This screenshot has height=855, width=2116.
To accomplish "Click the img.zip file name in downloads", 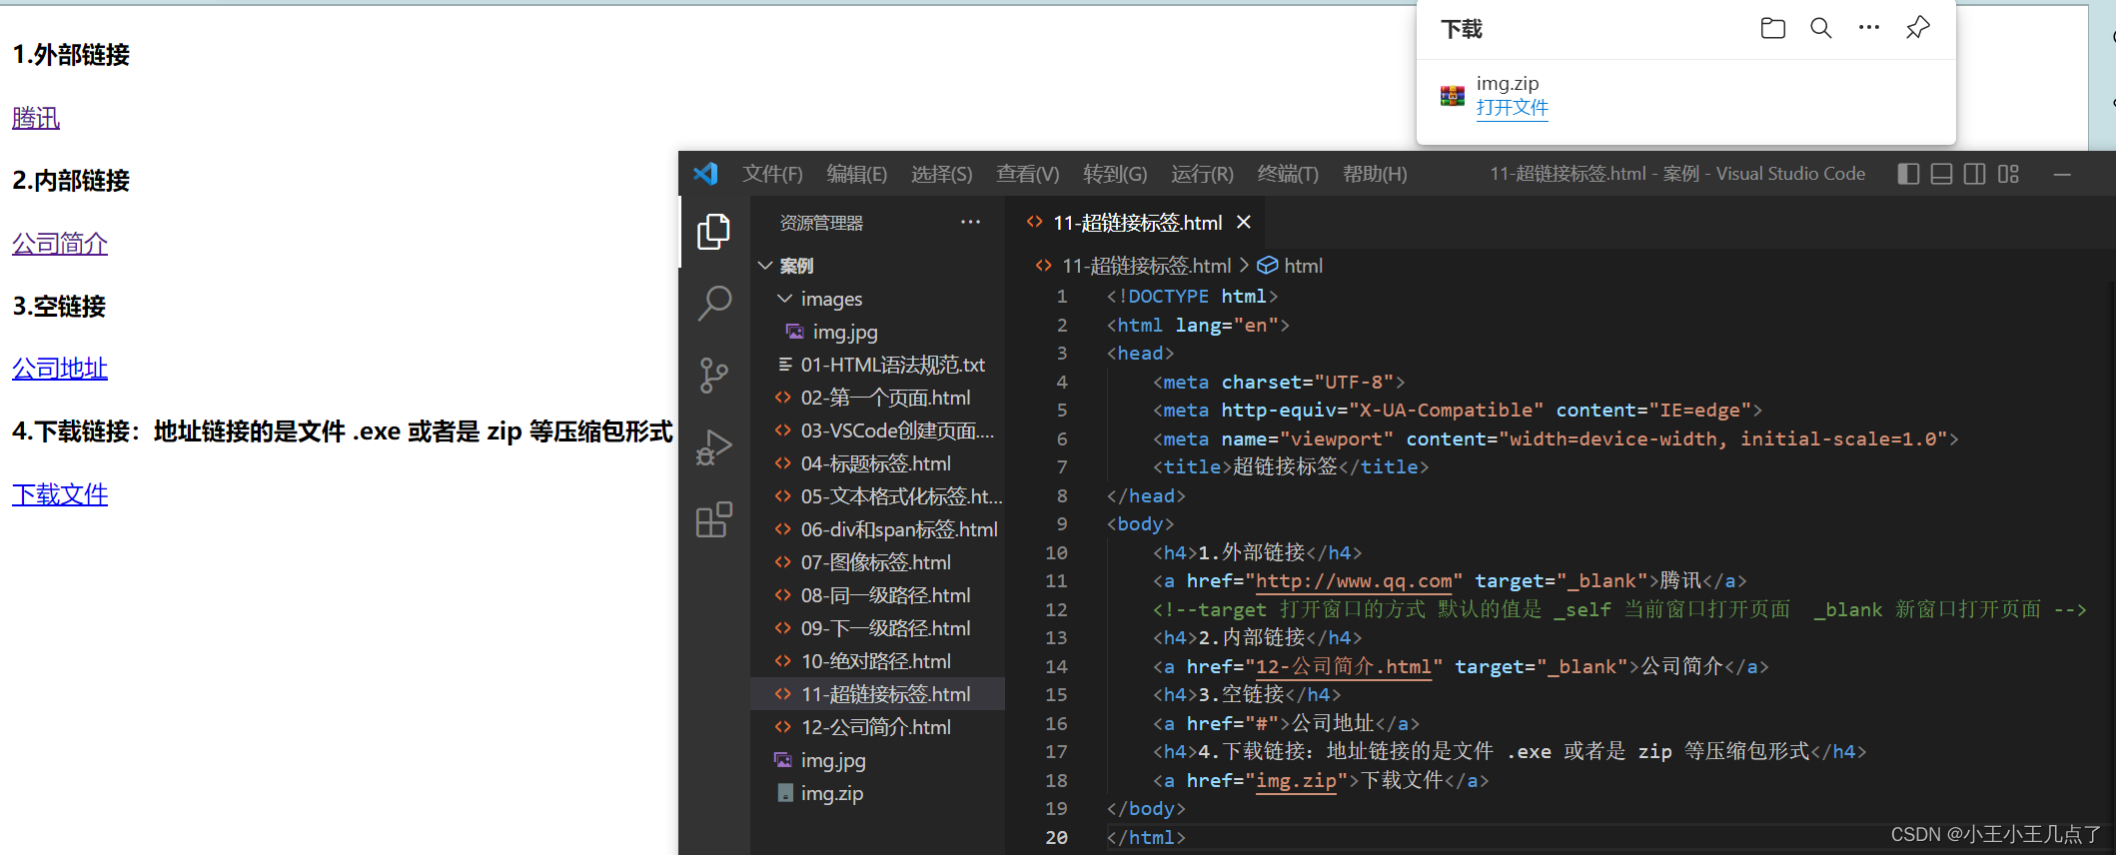I will point(1508,83).
